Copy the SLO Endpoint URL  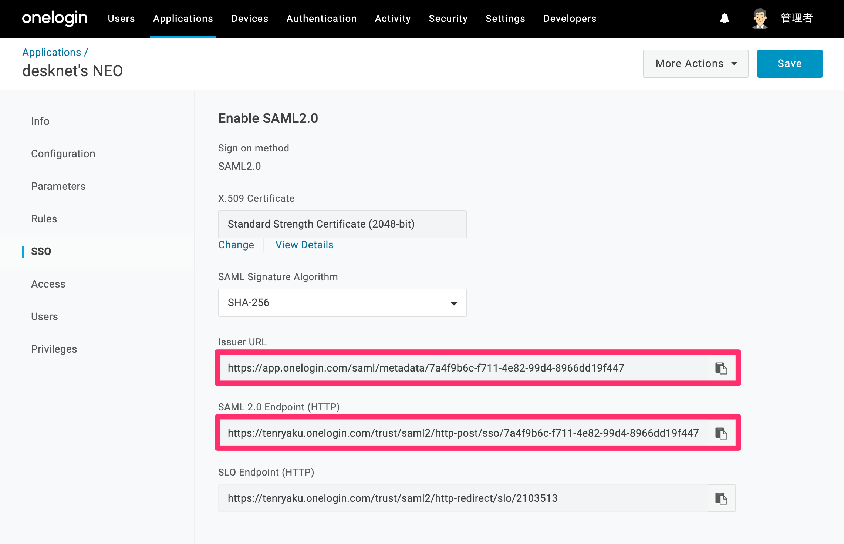[721, 498]
